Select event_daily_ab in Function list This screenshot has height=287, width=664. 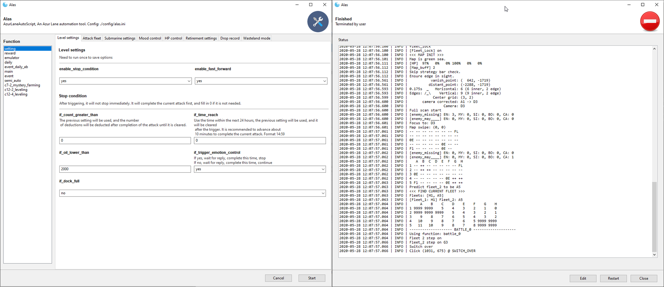click(16, 67)
